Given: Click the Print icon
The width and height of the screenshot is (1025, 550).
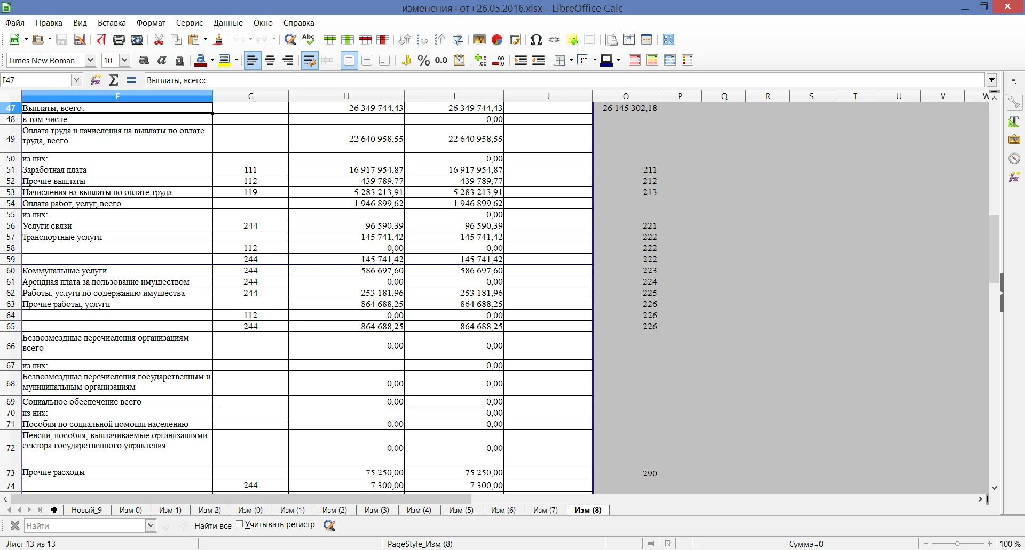Looking at the screenshot, I should point(119,39).
